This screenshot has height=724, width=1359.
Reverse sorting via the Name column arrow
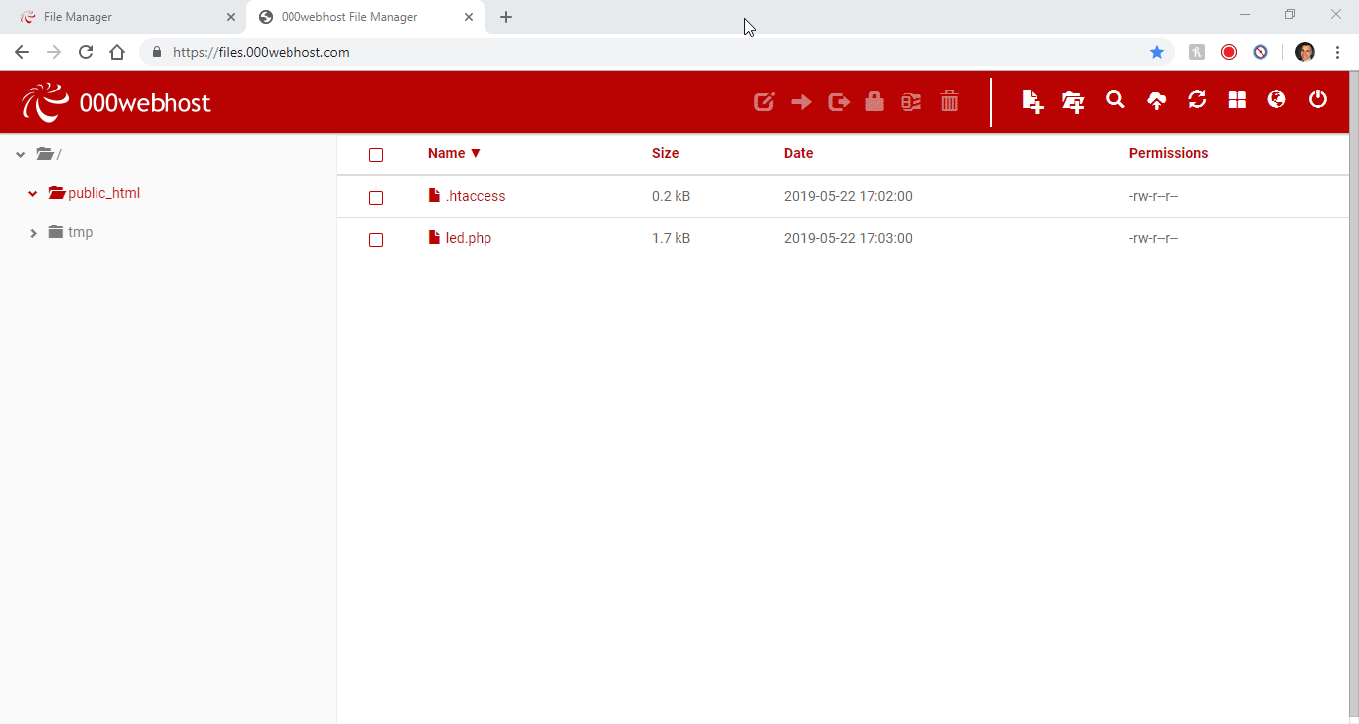pos(477,153)
